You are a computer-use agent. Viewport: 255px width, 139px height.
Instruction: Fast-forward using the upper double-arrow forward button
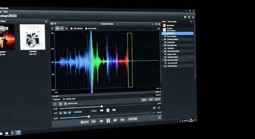[x=114, y=110]
